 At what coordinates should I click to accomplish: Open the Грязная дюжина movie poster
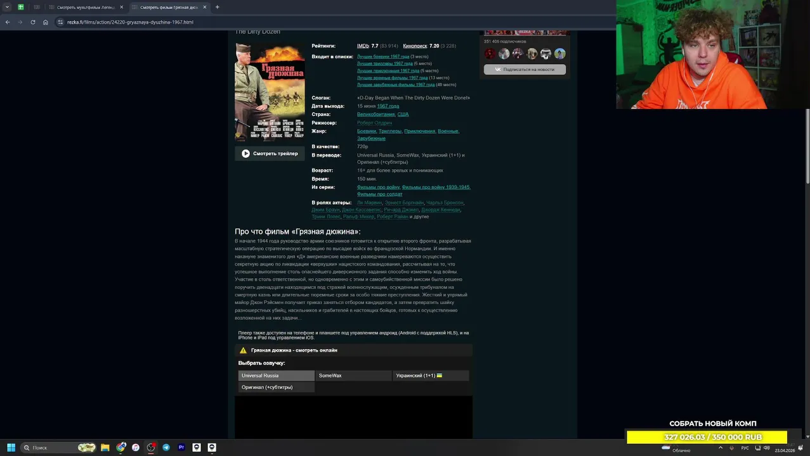(x=270, y=92)
